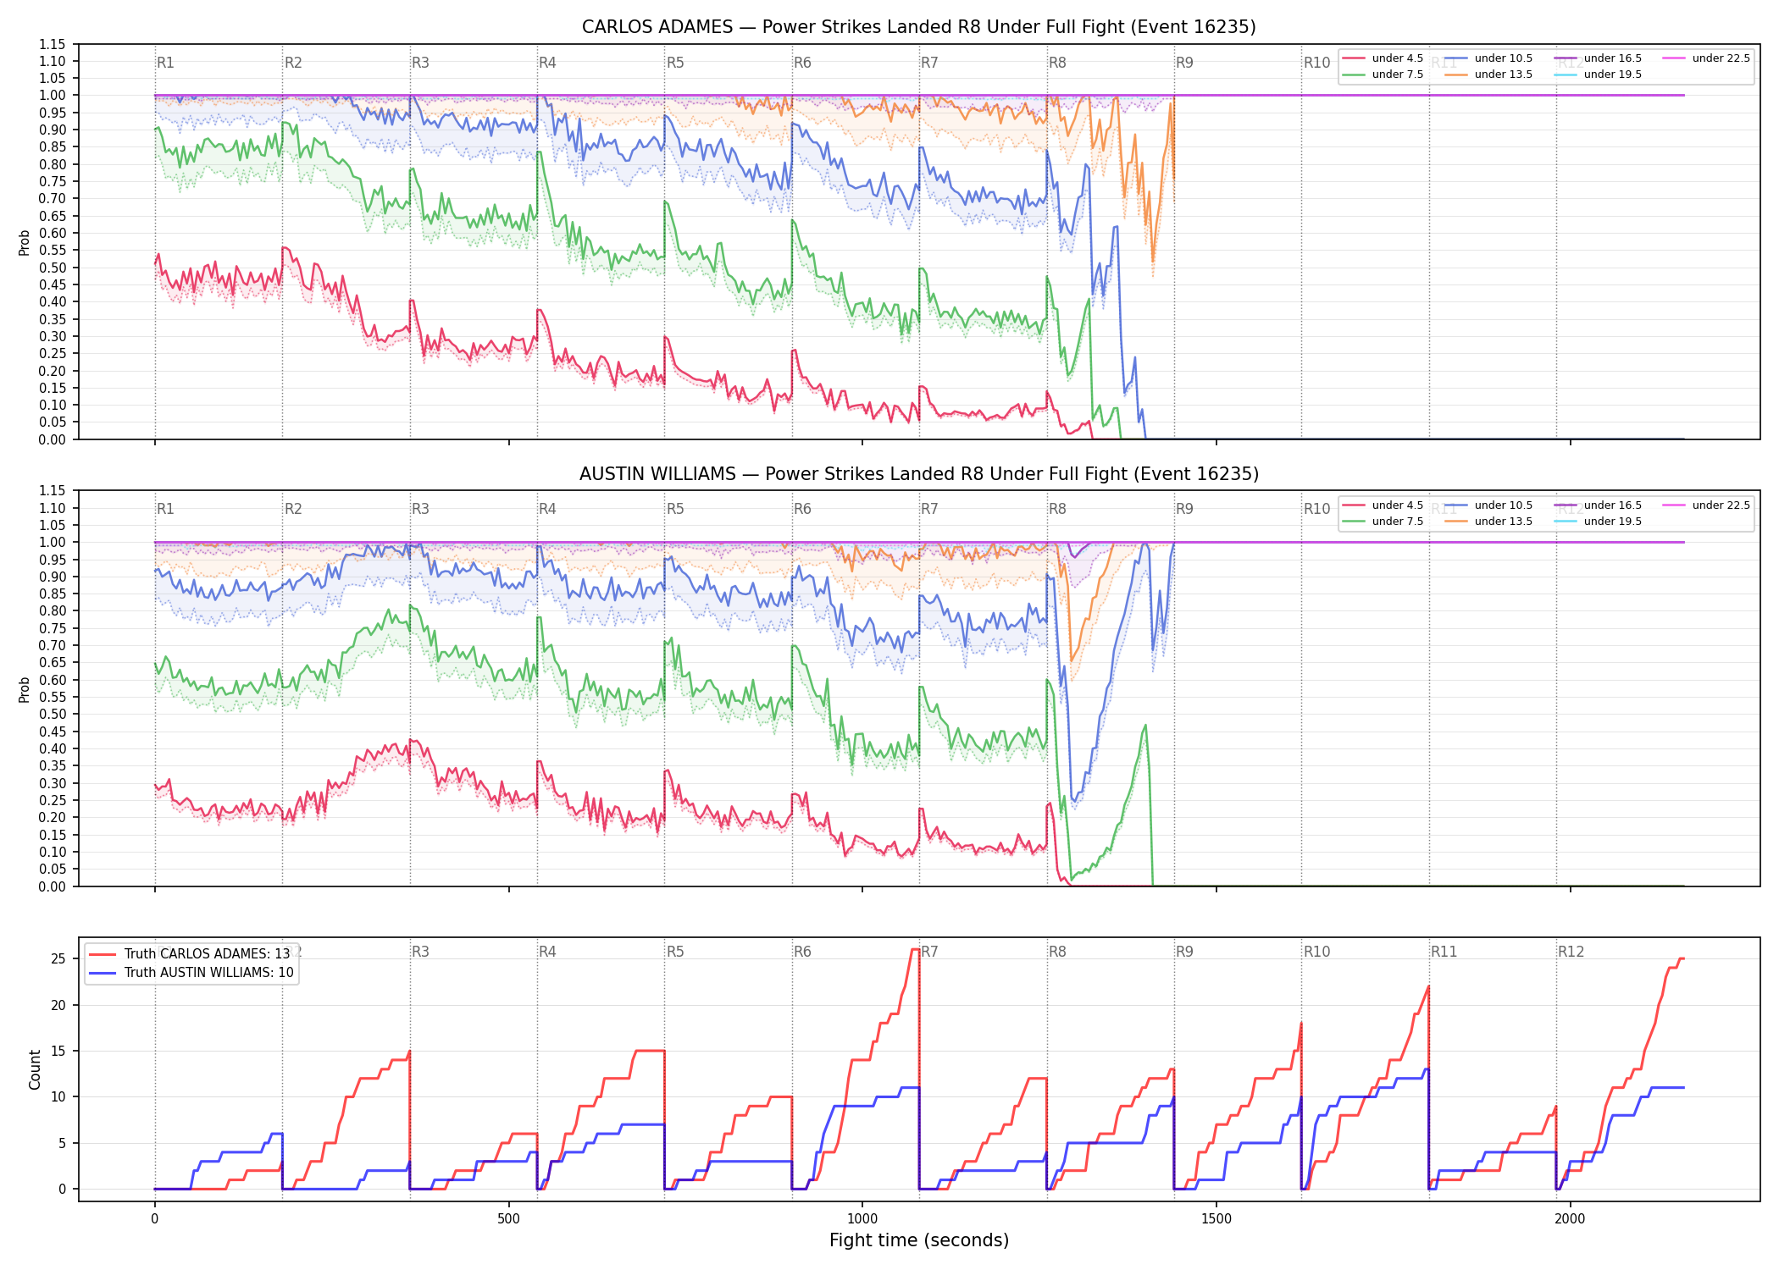Click the R3 round marker in Austin Williams chart
The image size is (1779, 1270).
click(x=420, y=509)
